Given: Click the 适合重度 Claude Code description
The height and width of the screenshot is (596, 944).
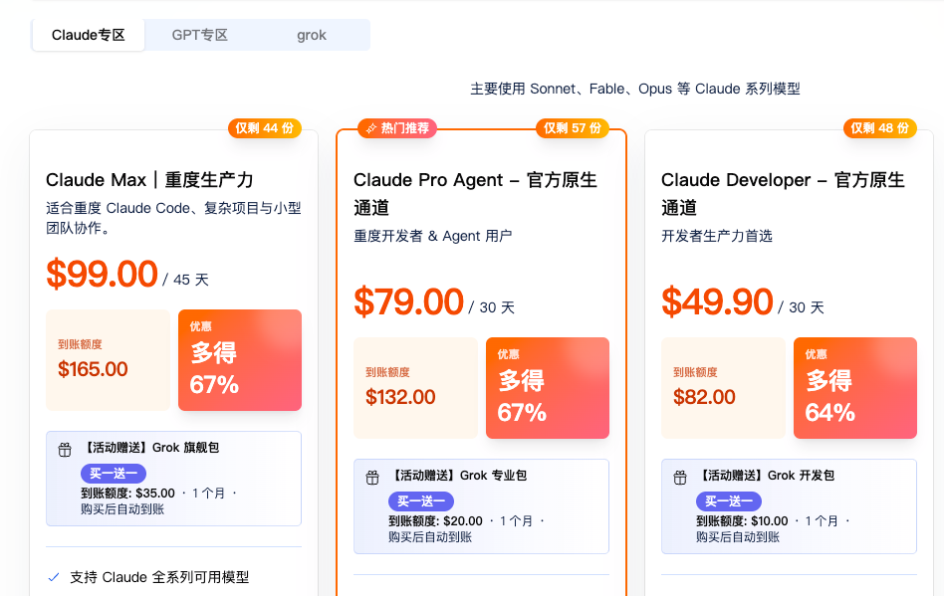Looking at the screenshot, I should (x=173, y=218).
